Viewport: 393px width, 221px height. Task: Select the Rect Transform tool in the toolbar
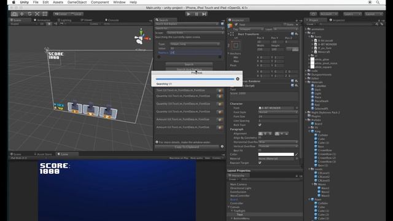point(45,14)
